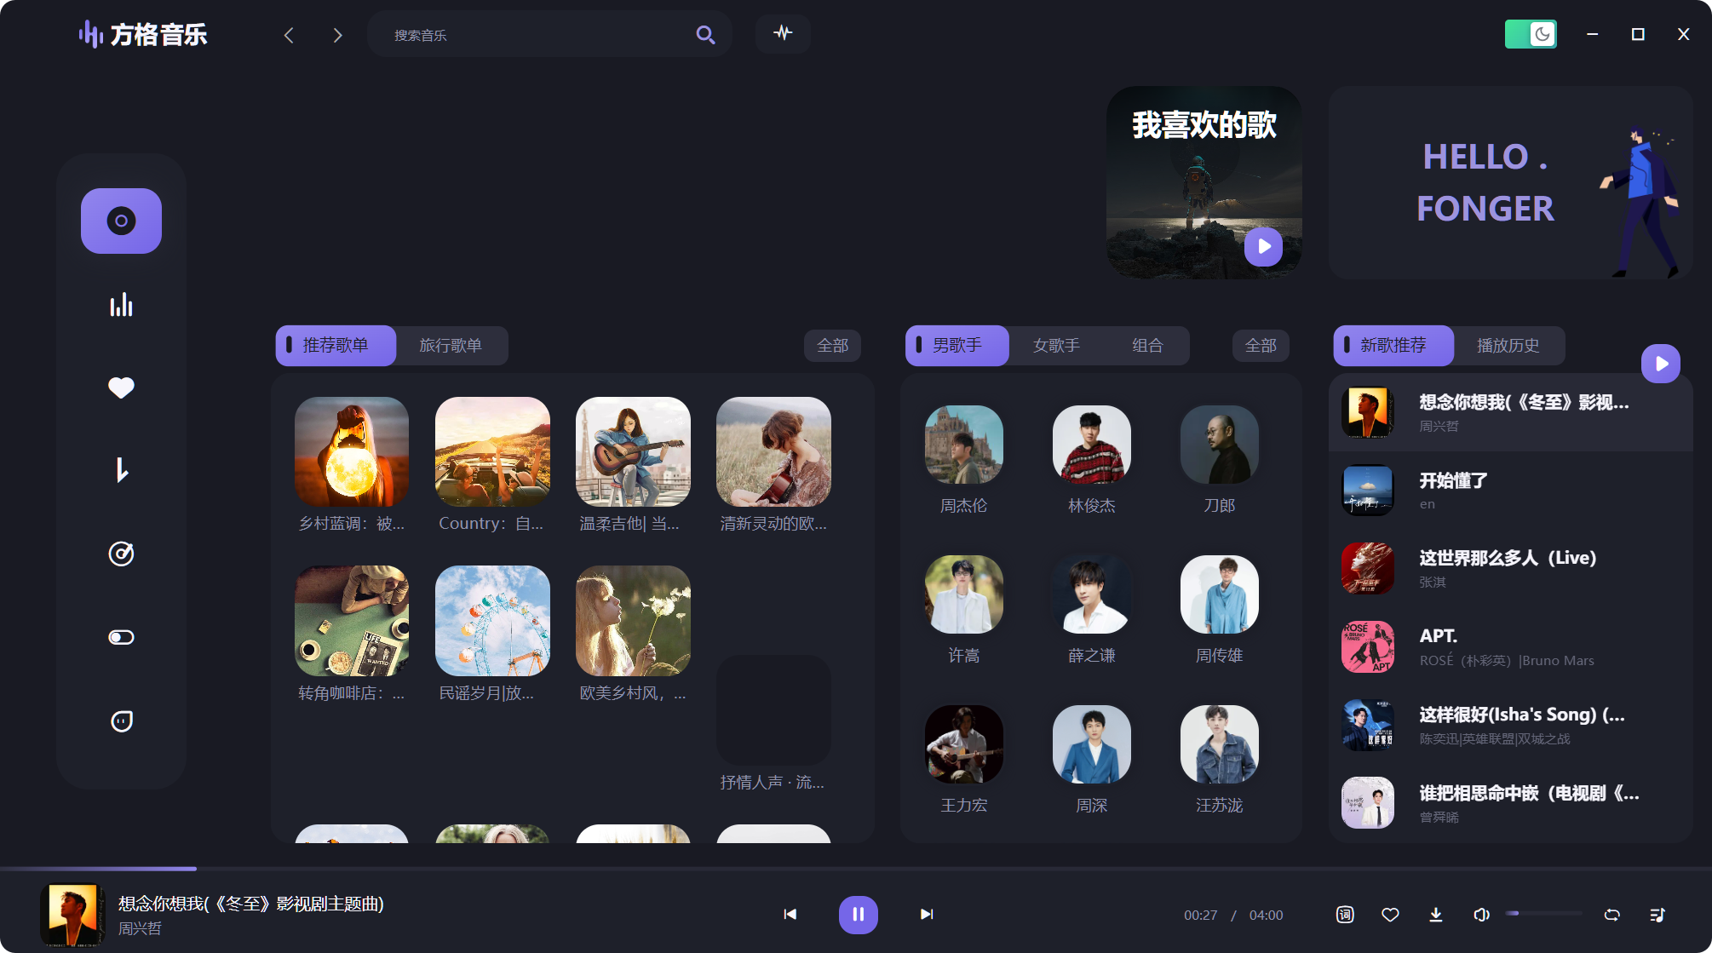Select singer 周杰伦 from the male singers

(x=962, y=444)
